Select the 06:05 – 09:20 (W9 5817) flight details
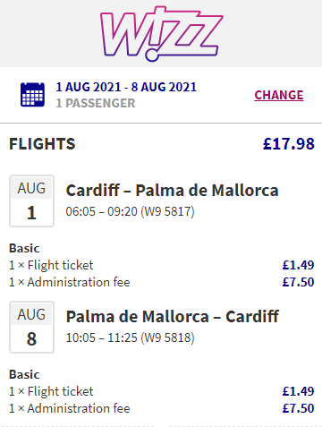Screen dimensions: 322x427 pyautogui.click(x=130, y=211)
